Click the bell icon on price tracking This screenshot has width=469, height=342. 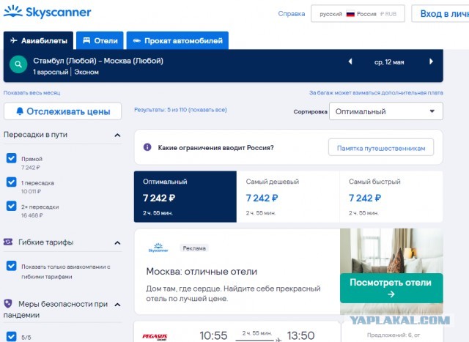pyautogui.click(x=20, y=111)
